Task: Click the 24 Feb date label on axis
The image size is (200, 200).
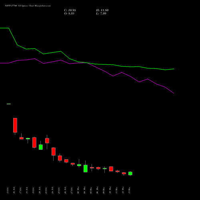Action: tap(52, 190)
